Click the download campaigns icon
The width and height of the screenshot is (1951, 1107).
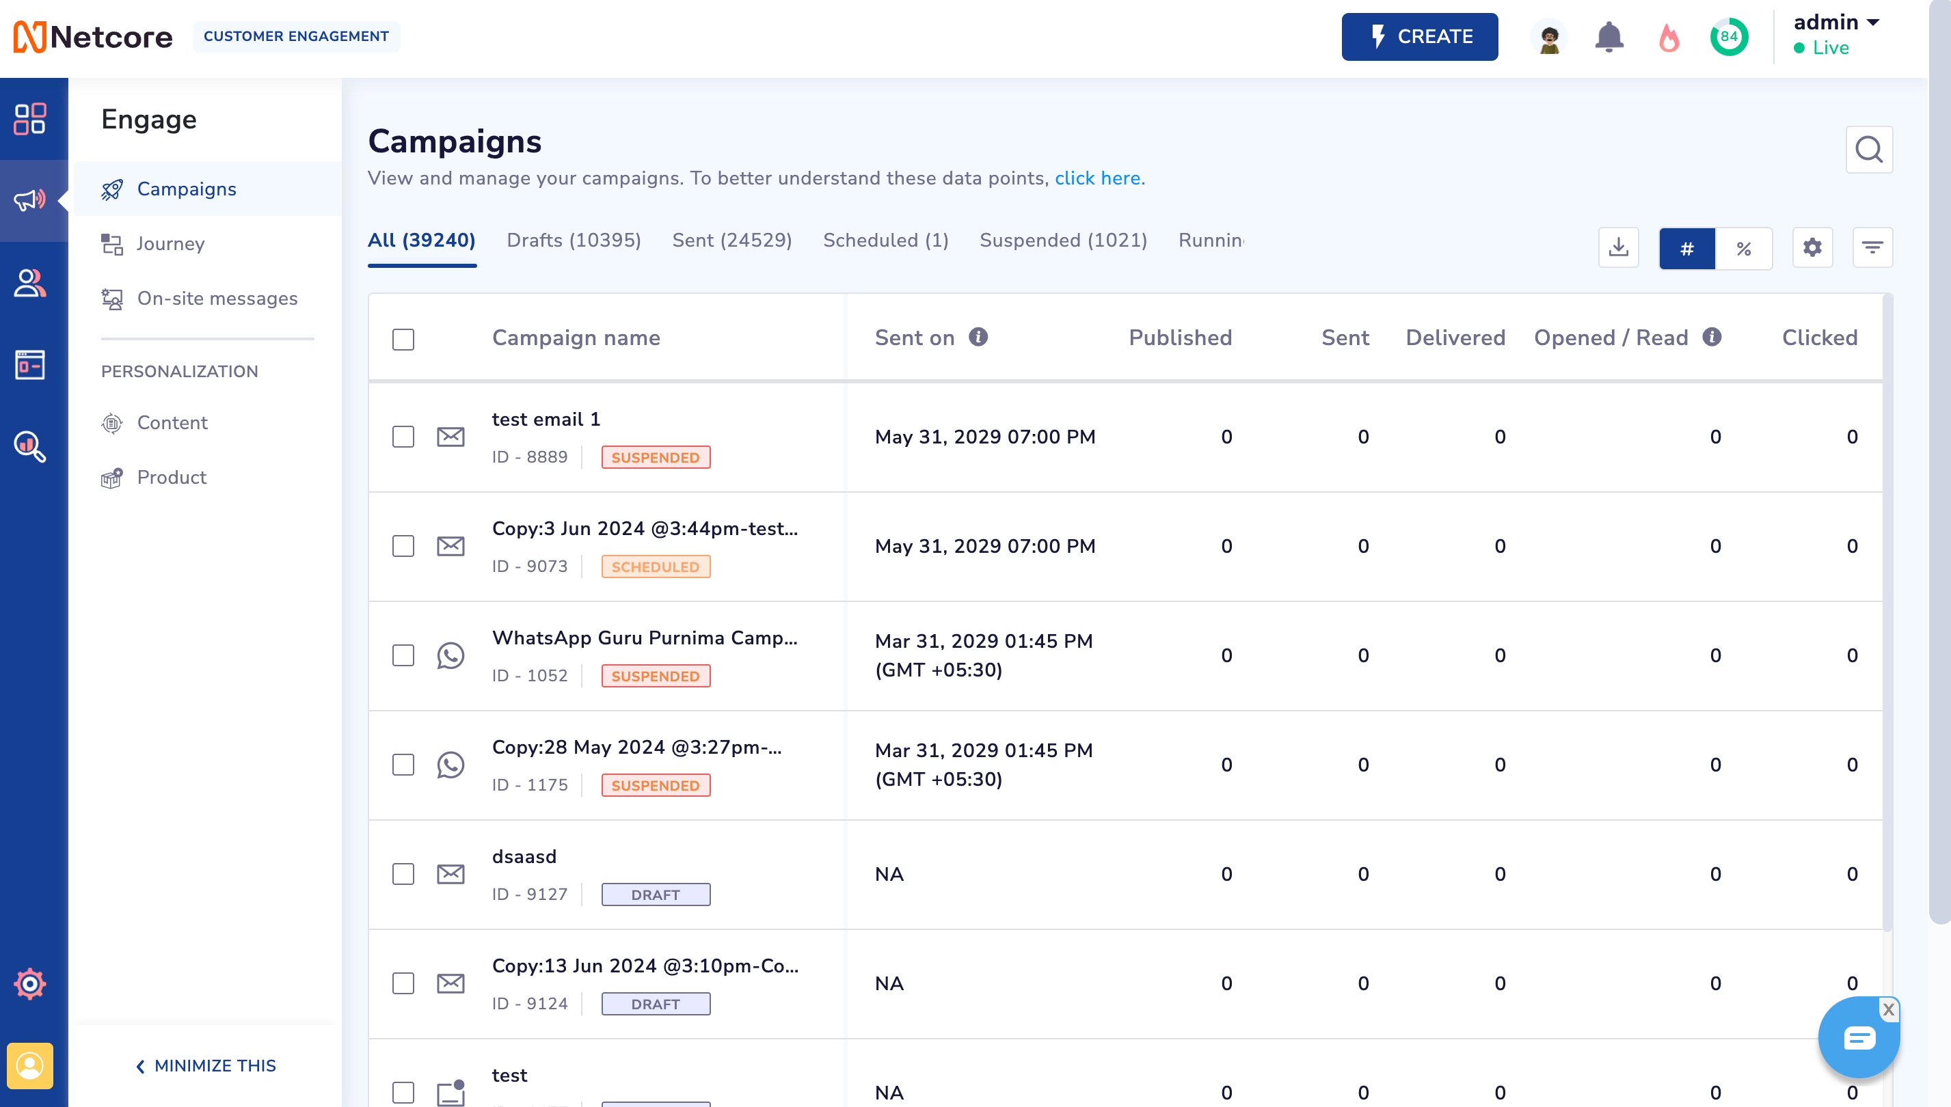click(x=1619, y=248)
